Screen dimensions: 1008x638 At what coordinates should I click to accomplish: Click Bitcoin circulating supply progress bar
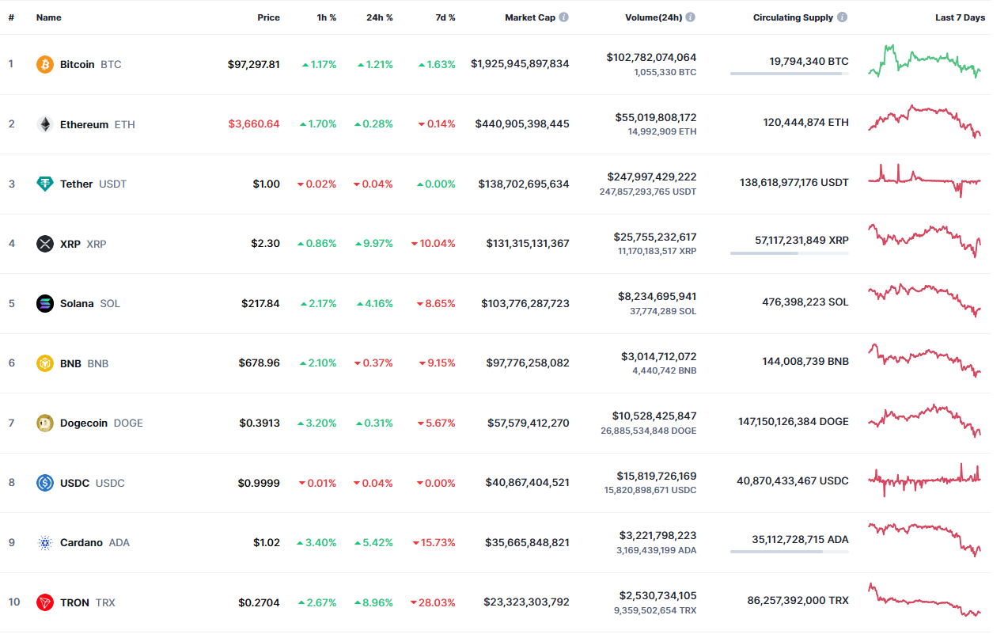790,74
